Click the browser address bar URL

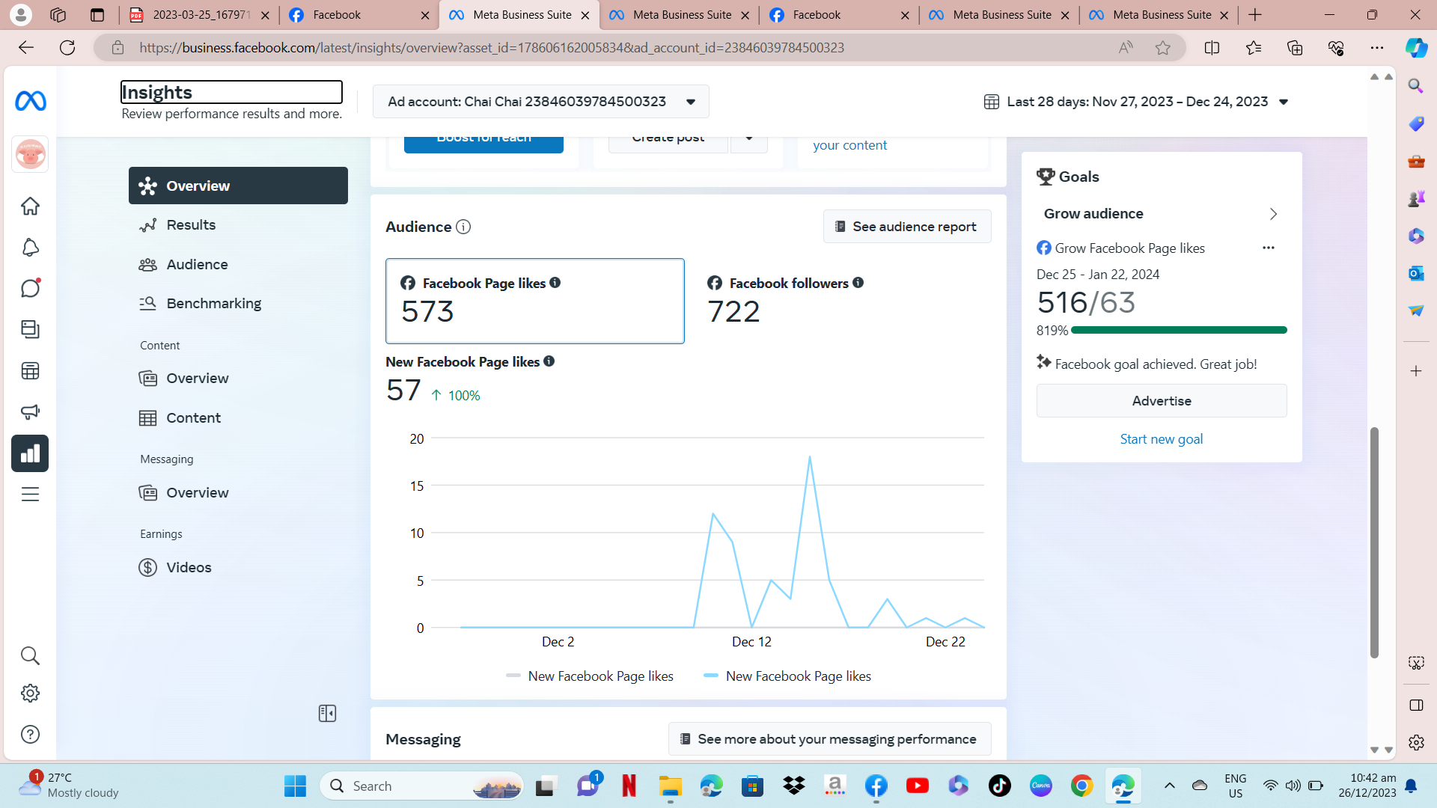(492, 48)
